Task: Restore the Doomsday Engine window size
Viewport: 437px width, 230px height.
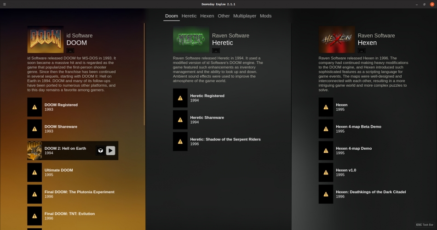Action: click(x=424, y=4)
